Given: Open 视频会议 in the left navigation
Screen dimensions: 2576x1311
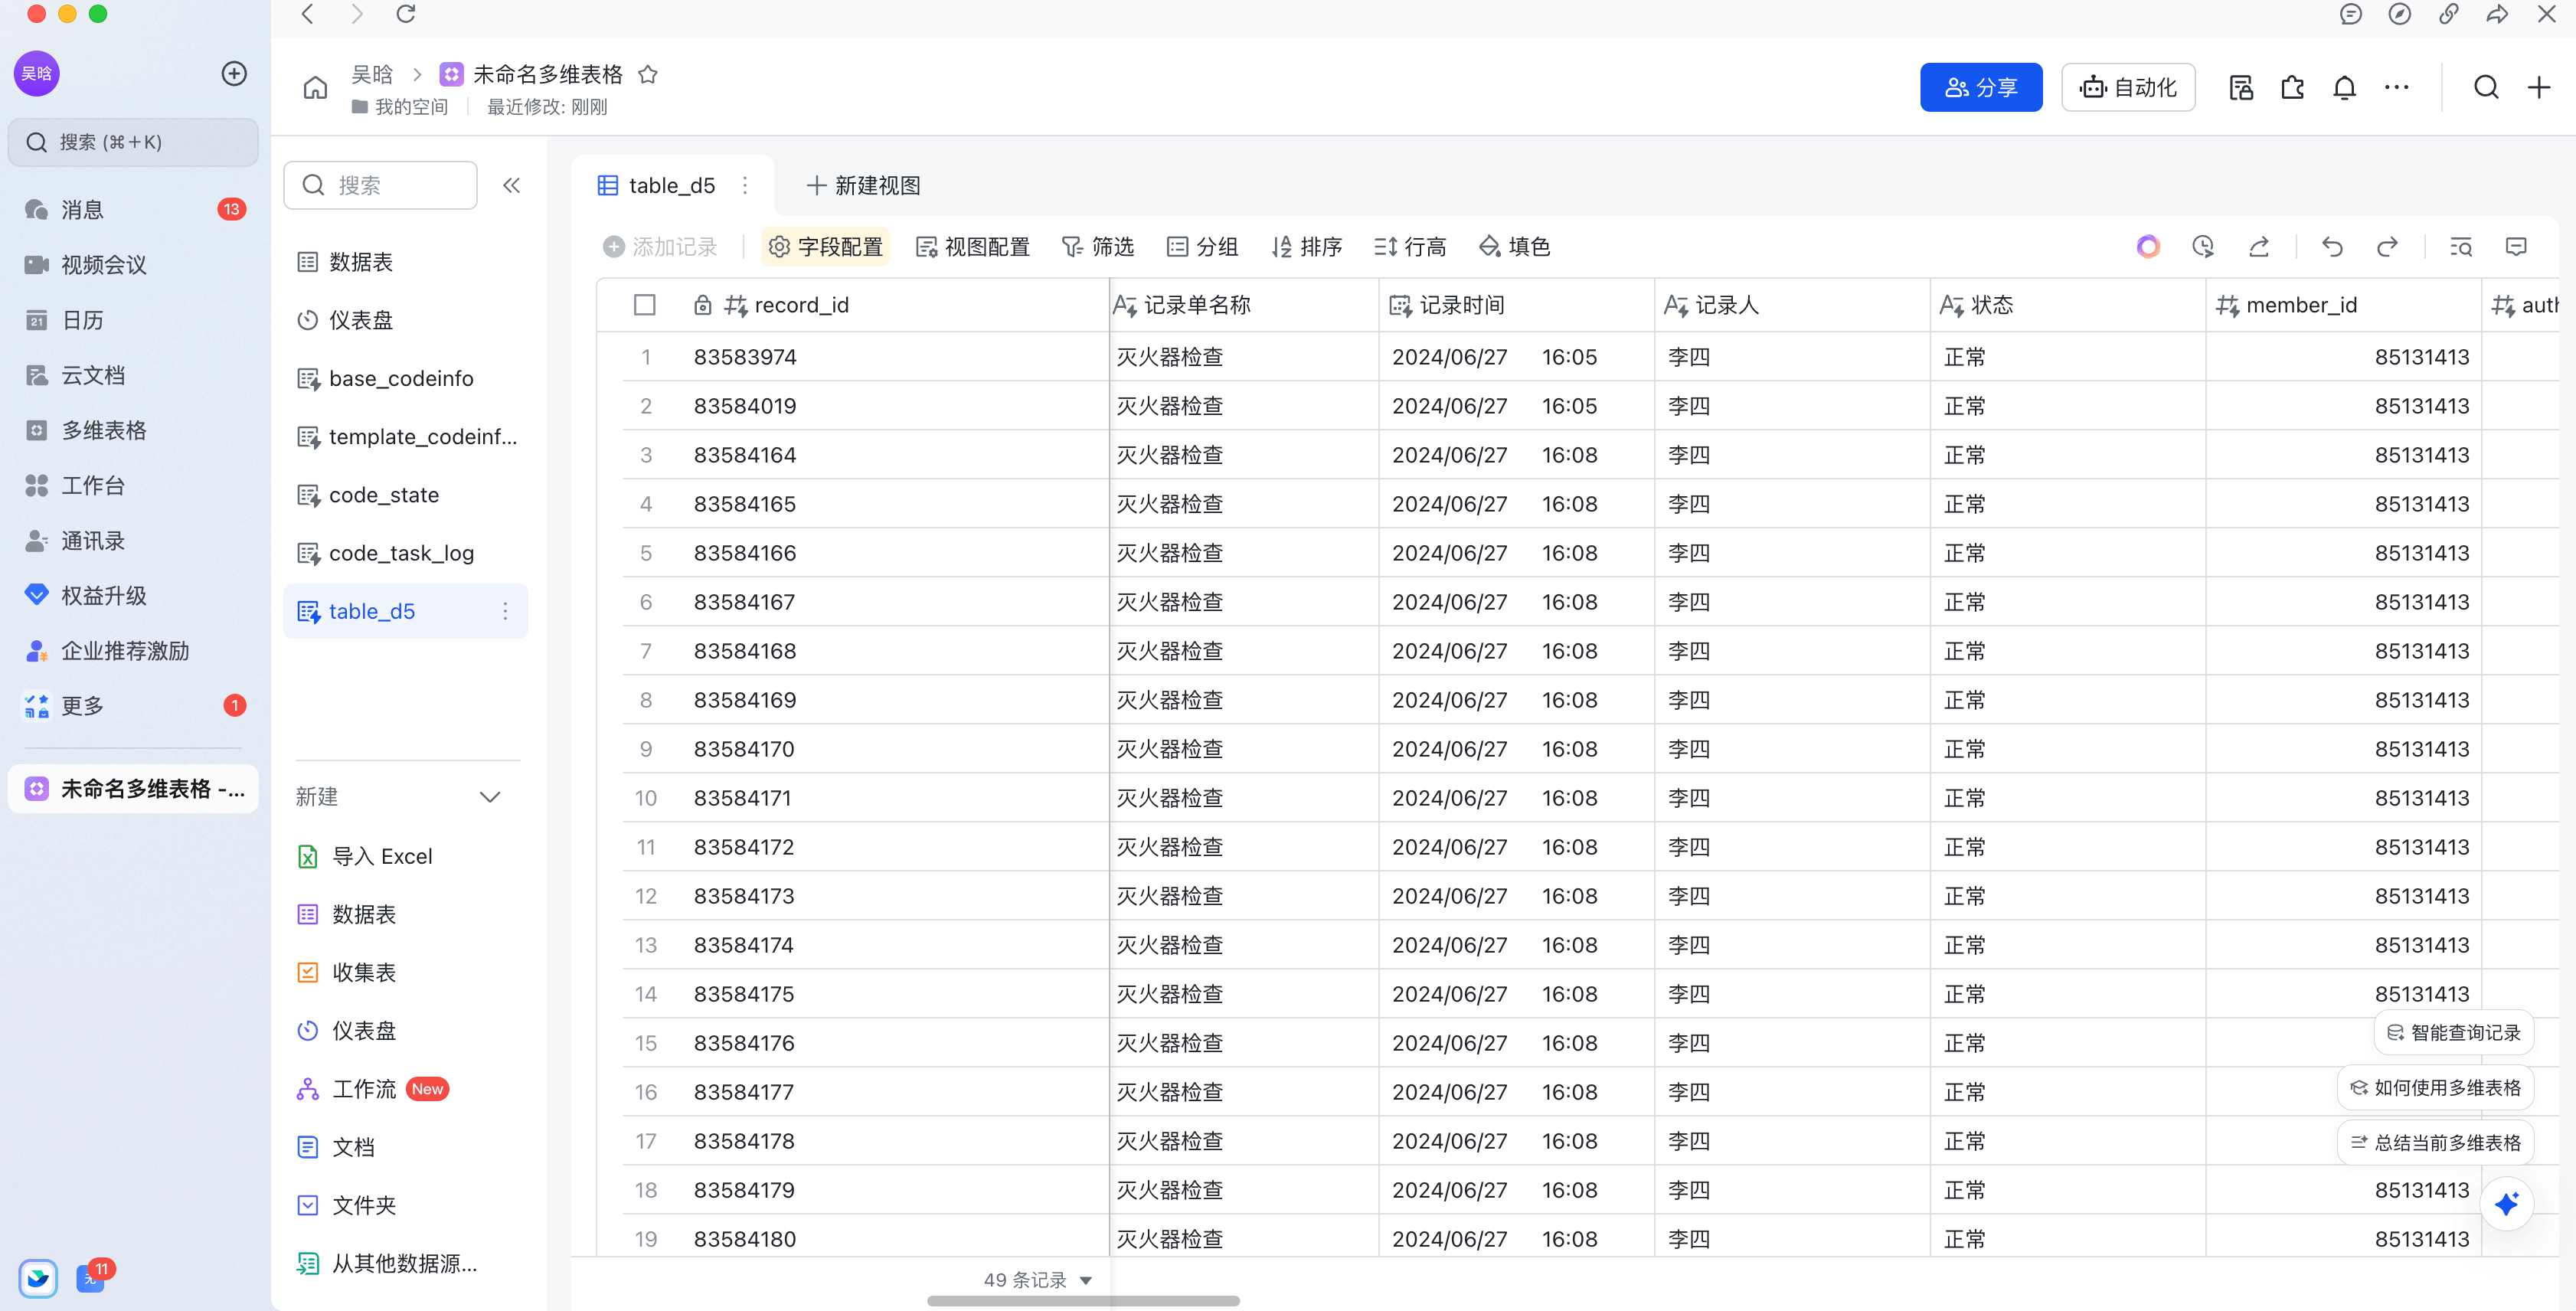Looking at the screenshot, I should [134, 264].
